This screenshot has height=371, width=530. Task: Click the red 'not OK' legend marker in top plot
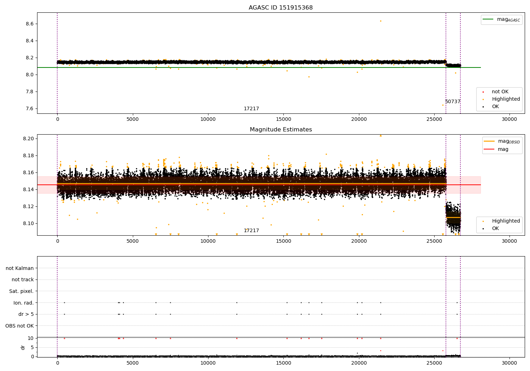(x=483, y=92)
